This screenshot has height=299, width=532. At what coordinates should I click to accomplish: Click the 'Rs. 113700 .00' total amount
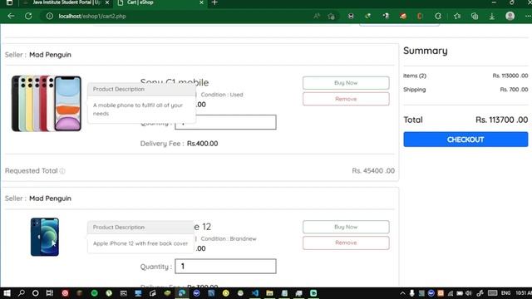click(x=501, y=120)
